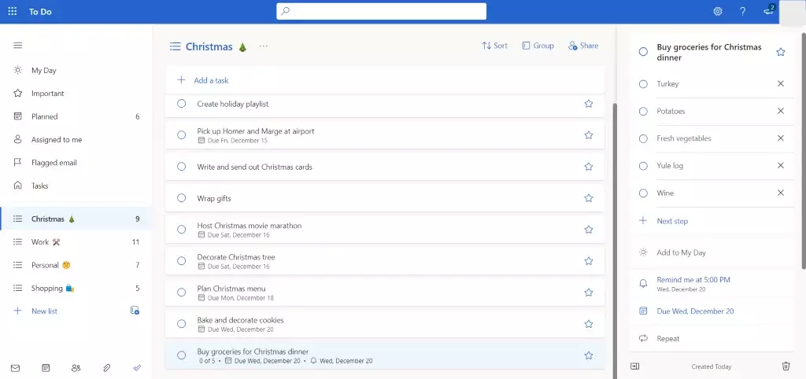
Task: Click Next step to add a step
Action: click(672, 221)
